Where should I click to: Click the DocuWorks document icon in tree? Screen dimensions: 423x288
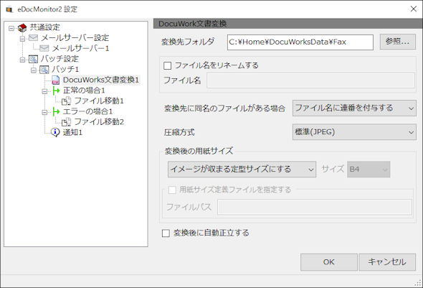(56, 80)
